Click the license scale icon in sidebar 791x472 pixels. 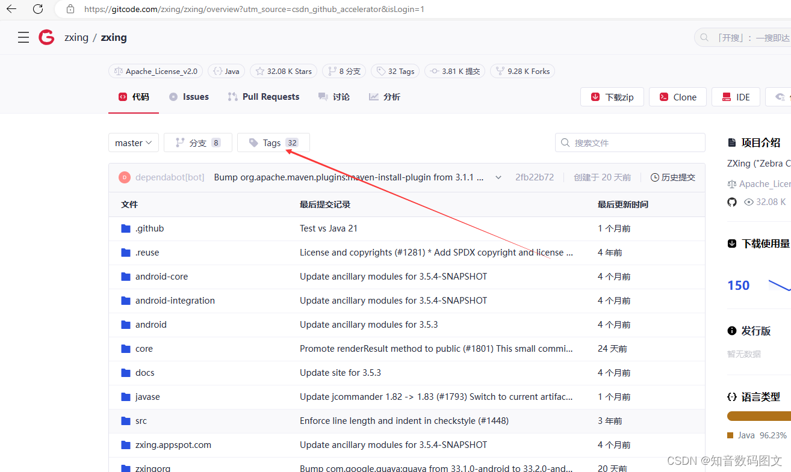732,184
